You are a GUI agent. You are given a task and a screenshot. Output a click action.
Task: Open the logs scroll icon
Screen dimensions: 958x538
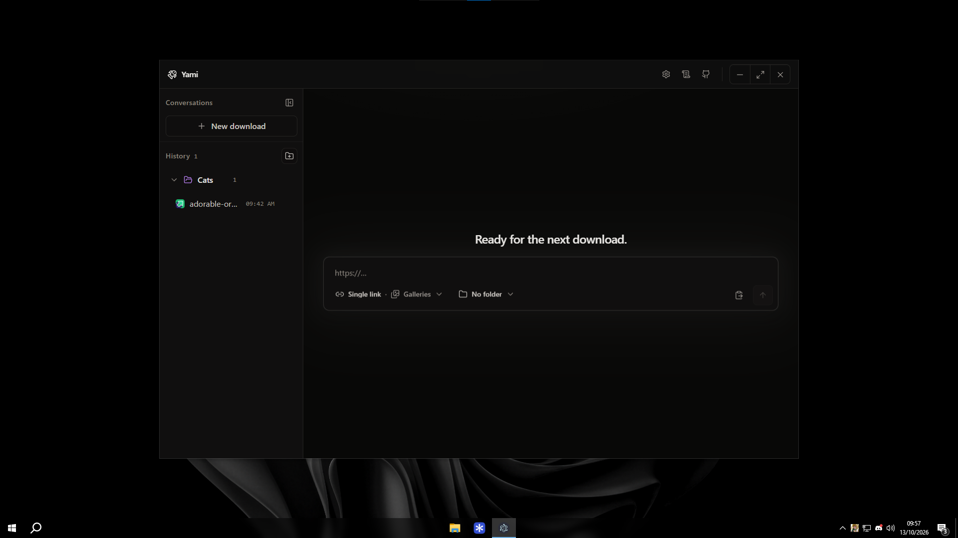686,75
